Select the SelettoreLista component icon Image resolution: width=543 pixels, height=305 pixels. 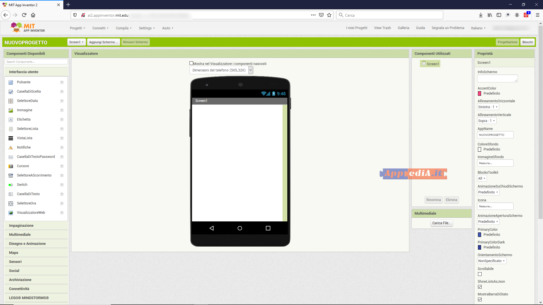[11, 129]
